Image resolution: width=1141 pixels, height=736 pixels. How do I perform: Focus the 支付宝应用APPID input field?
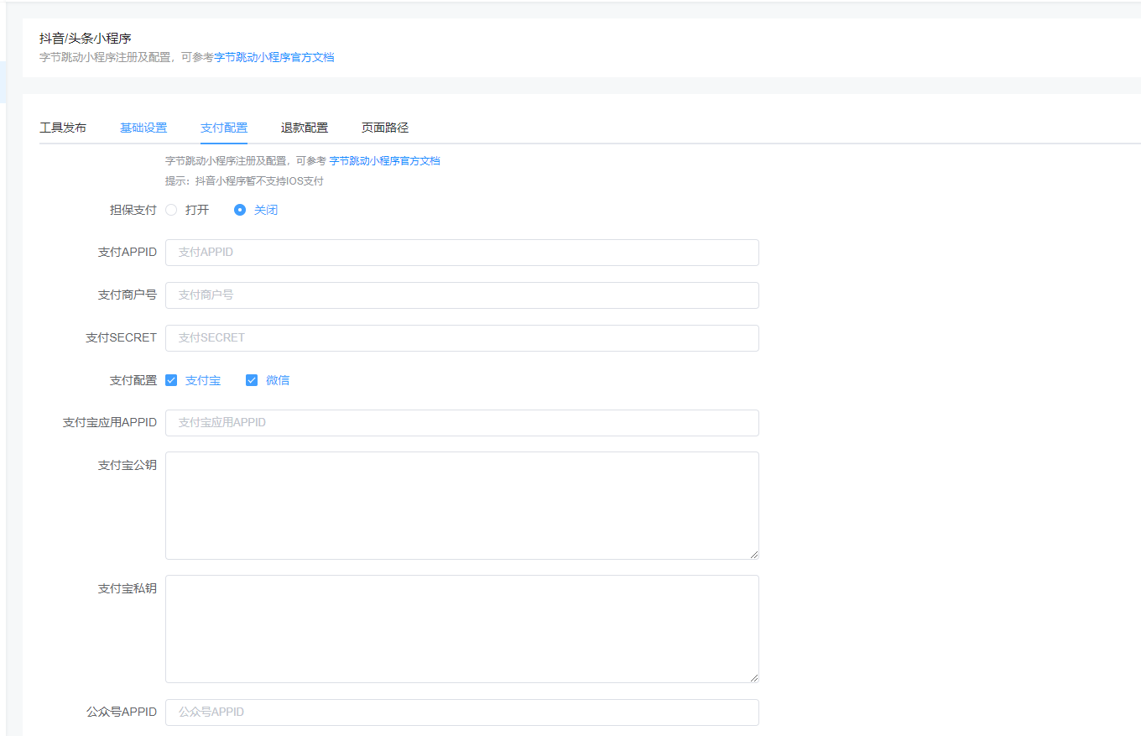[x=462, y=423]
